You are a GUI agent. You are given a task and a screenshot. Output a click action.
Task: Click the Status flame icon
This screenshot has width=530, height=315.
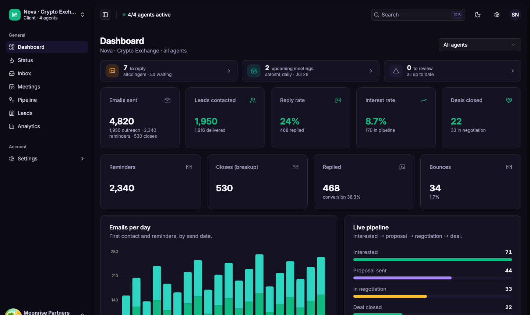point(12,60)
